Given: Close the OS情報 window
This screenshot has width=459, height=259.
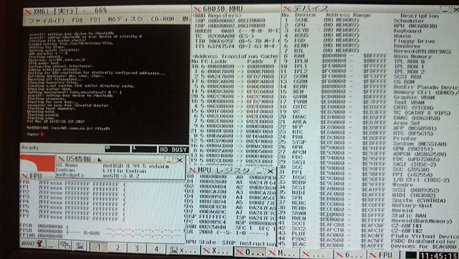Looking at the screenshot, I should 180,160.
